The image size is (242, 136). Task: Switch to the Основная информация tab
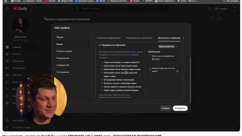click(x=109, y=38)
